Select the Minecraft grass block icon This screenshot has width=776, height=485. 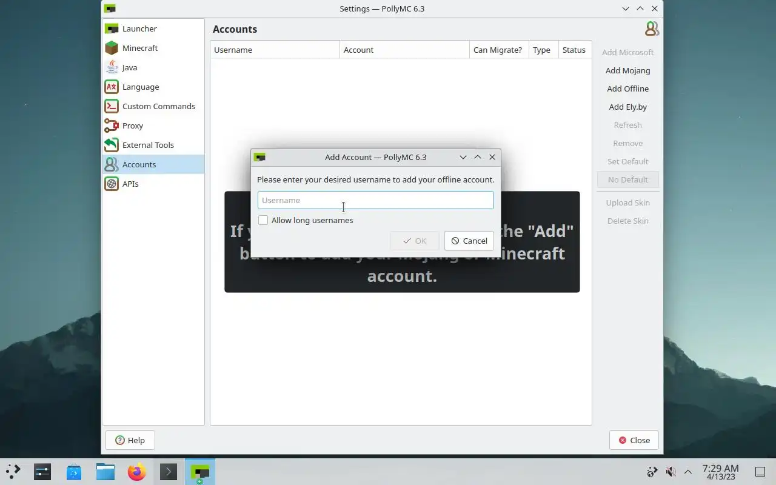[112, 48]
